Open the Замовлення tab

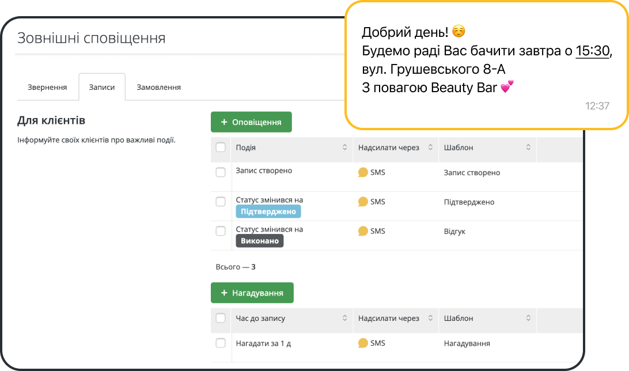pos(158,86)
